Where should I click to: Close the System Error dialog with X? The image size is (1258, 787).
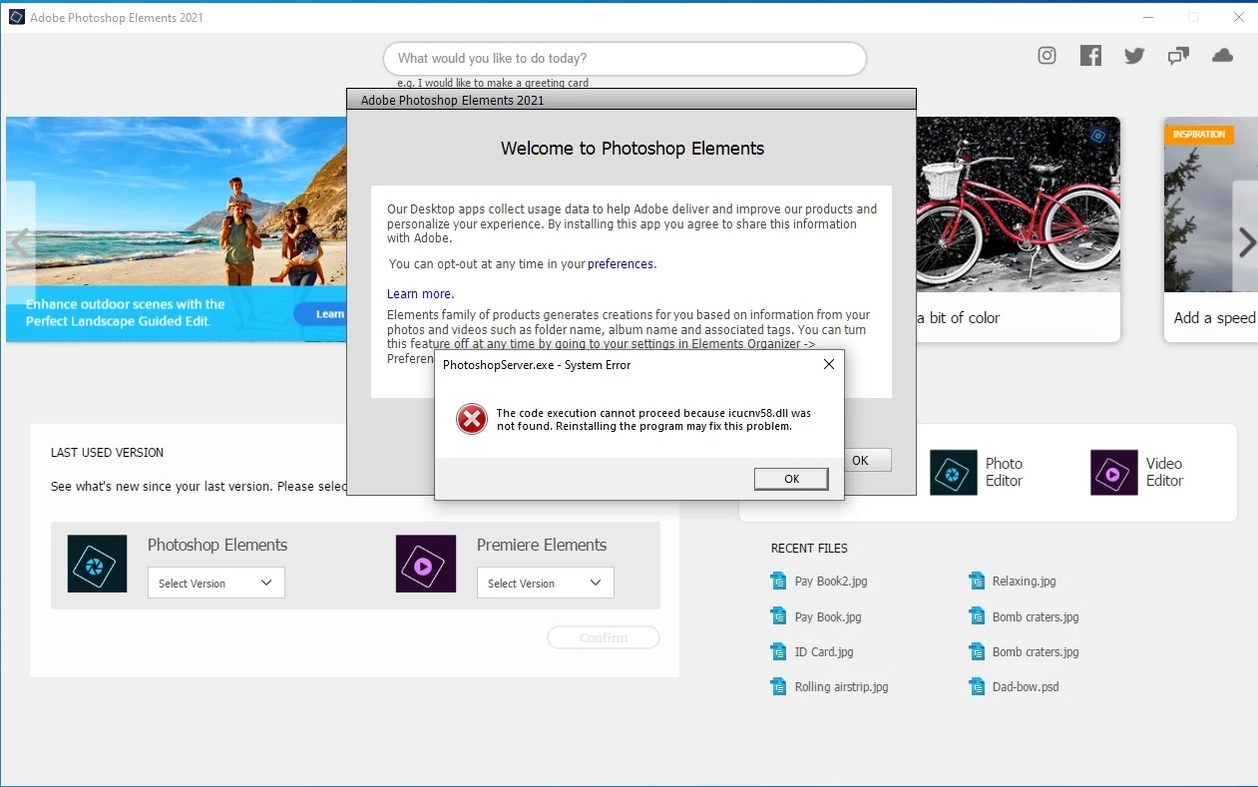tap(828, 365)
